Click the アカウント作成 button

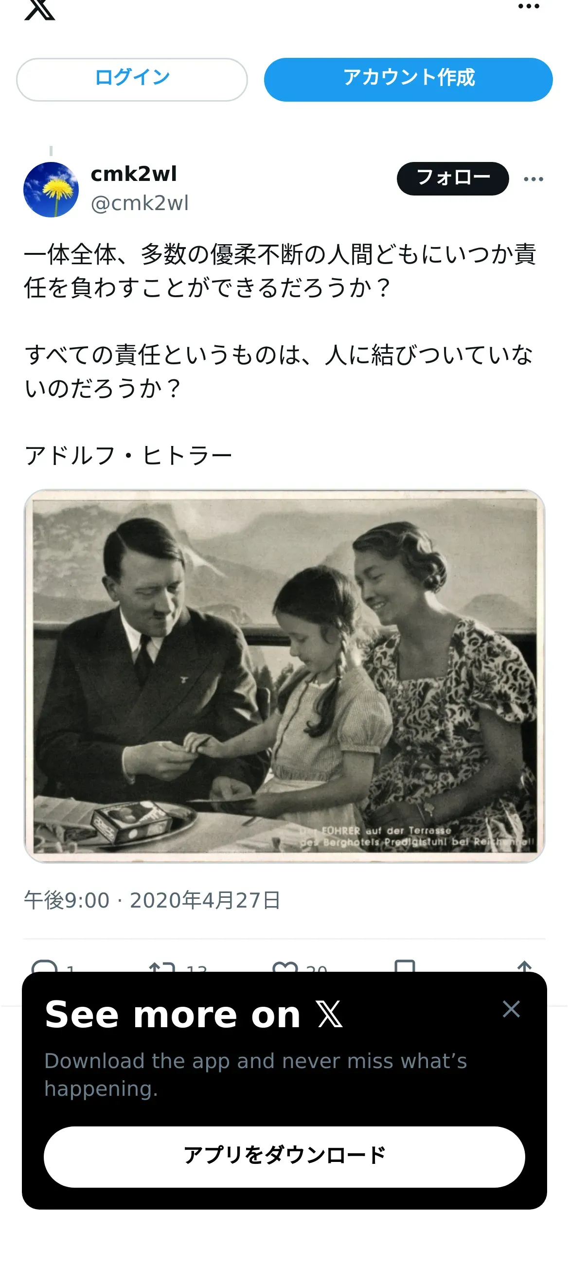(x=408, y=80)
